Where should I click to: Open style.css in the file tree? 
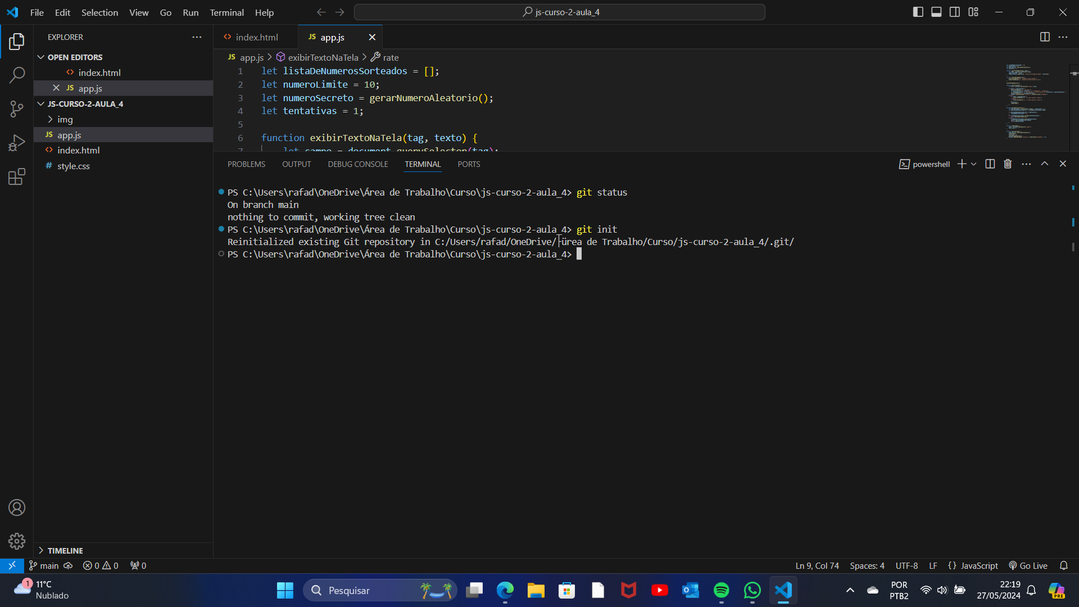[73, 166]
